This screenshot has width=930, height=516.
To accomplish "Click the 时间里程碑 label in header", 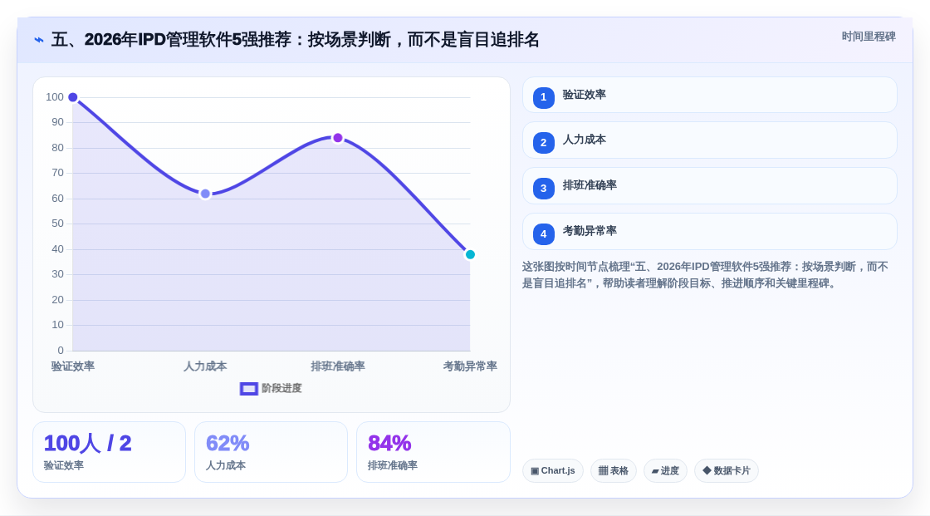I will coord(869,37).
